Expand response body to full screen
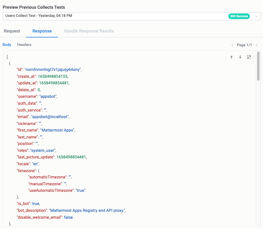The width and height of the screenshot is (263, 229). coord(249,57)
